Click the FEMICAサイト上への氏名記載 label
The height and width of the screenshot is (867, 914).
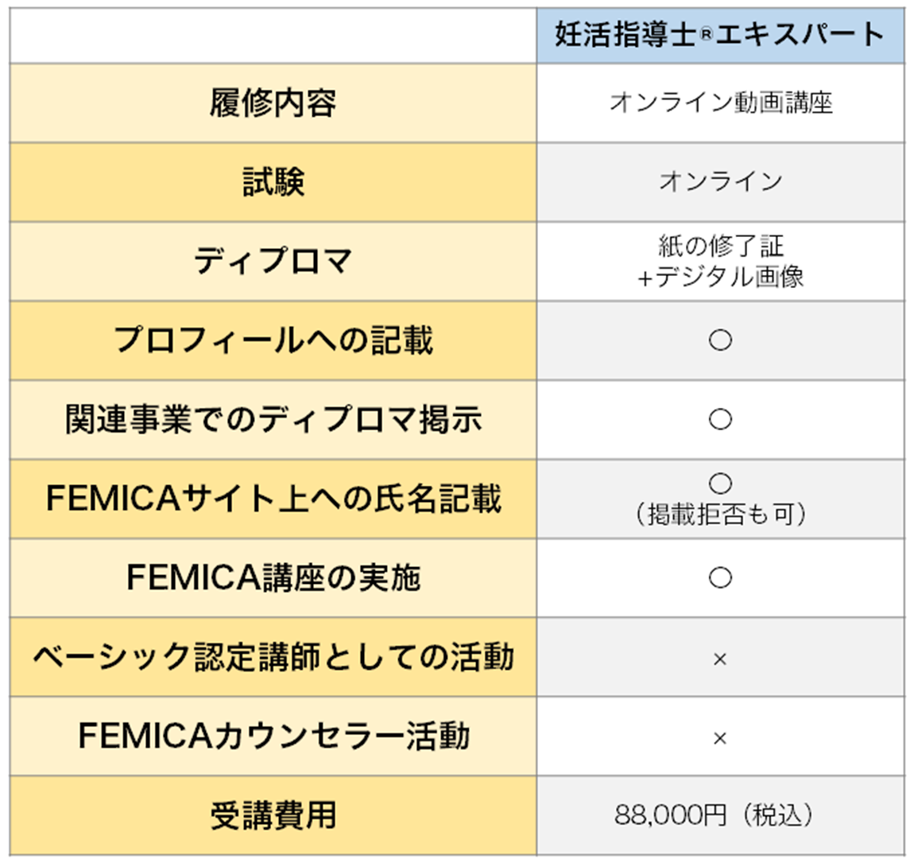273,499
